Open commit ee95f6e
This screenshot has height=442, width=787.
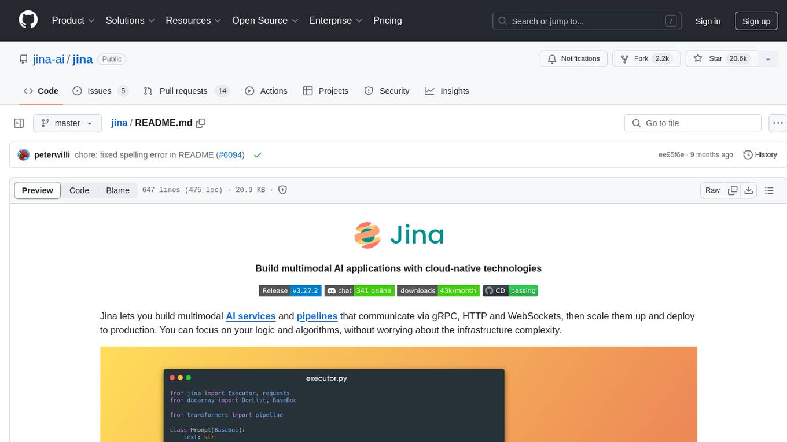(671, 155)
